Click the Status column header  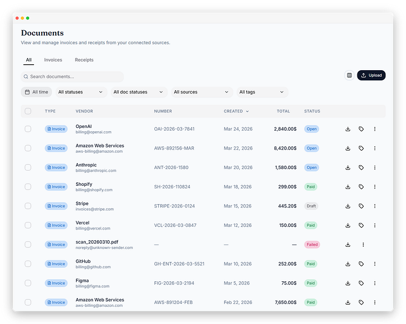312,111
